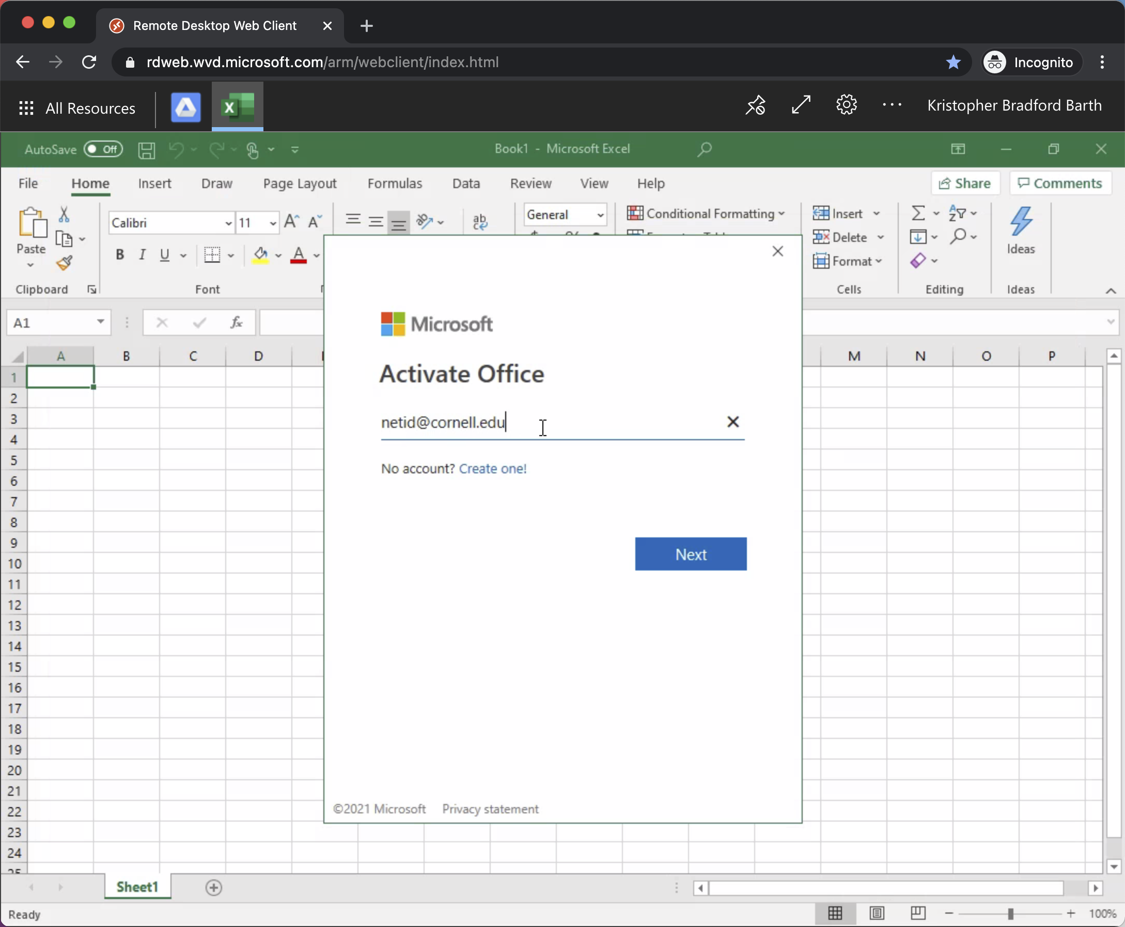This screenshot has height=927, width=1125.
Task: Add a new sheet with the plus icon
Action: pyautogui.click(x=213, y=888)
